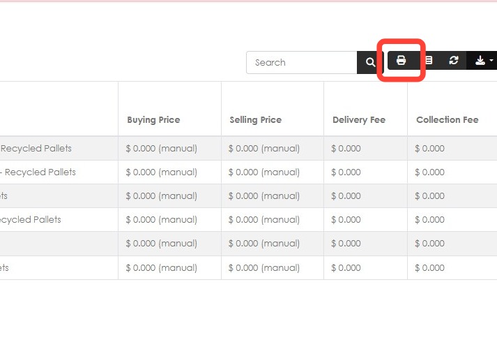Click the '- Recycled Pallets' row name
The height and width of the screenshot is (340, 497).
click(x=38, y=172)
